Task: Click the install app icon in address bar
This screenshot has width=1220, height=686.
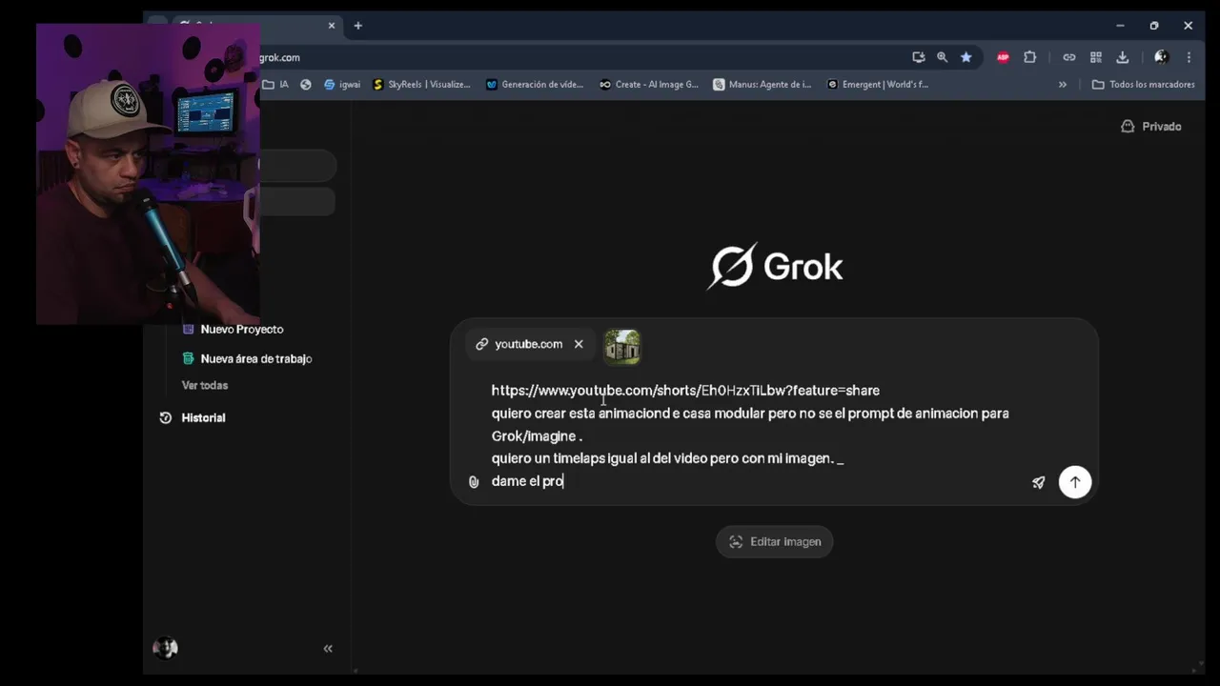Action: 918,57
